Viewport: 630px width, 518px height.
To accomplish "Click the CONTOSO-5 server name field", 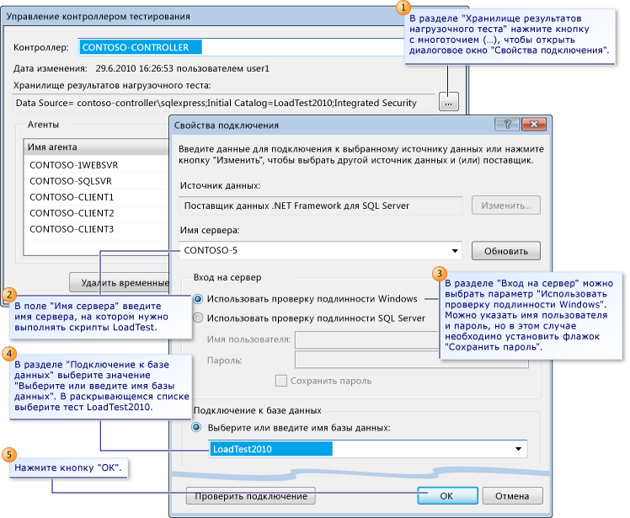I will point(320,250).
